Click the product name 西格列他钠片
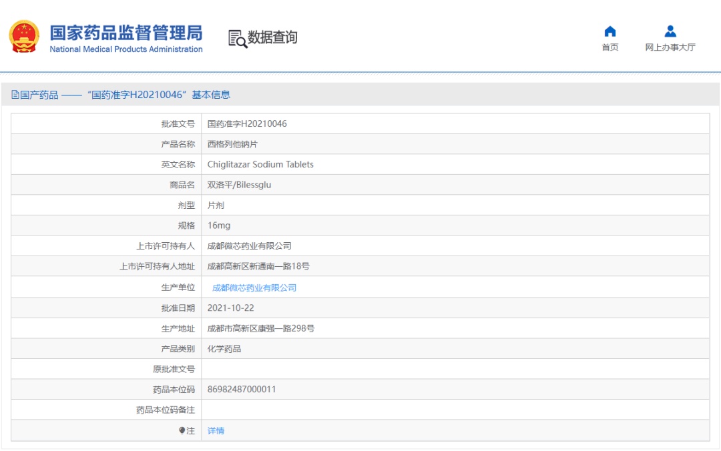This screenshot has height=451, width=721. pyautogui.click(x=232, y=144)
